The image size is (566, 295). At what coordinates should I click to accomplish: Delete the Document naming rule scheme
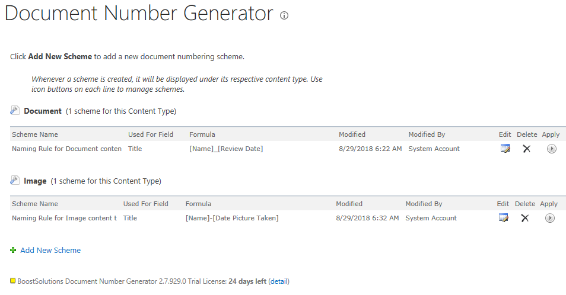[526, 149]
